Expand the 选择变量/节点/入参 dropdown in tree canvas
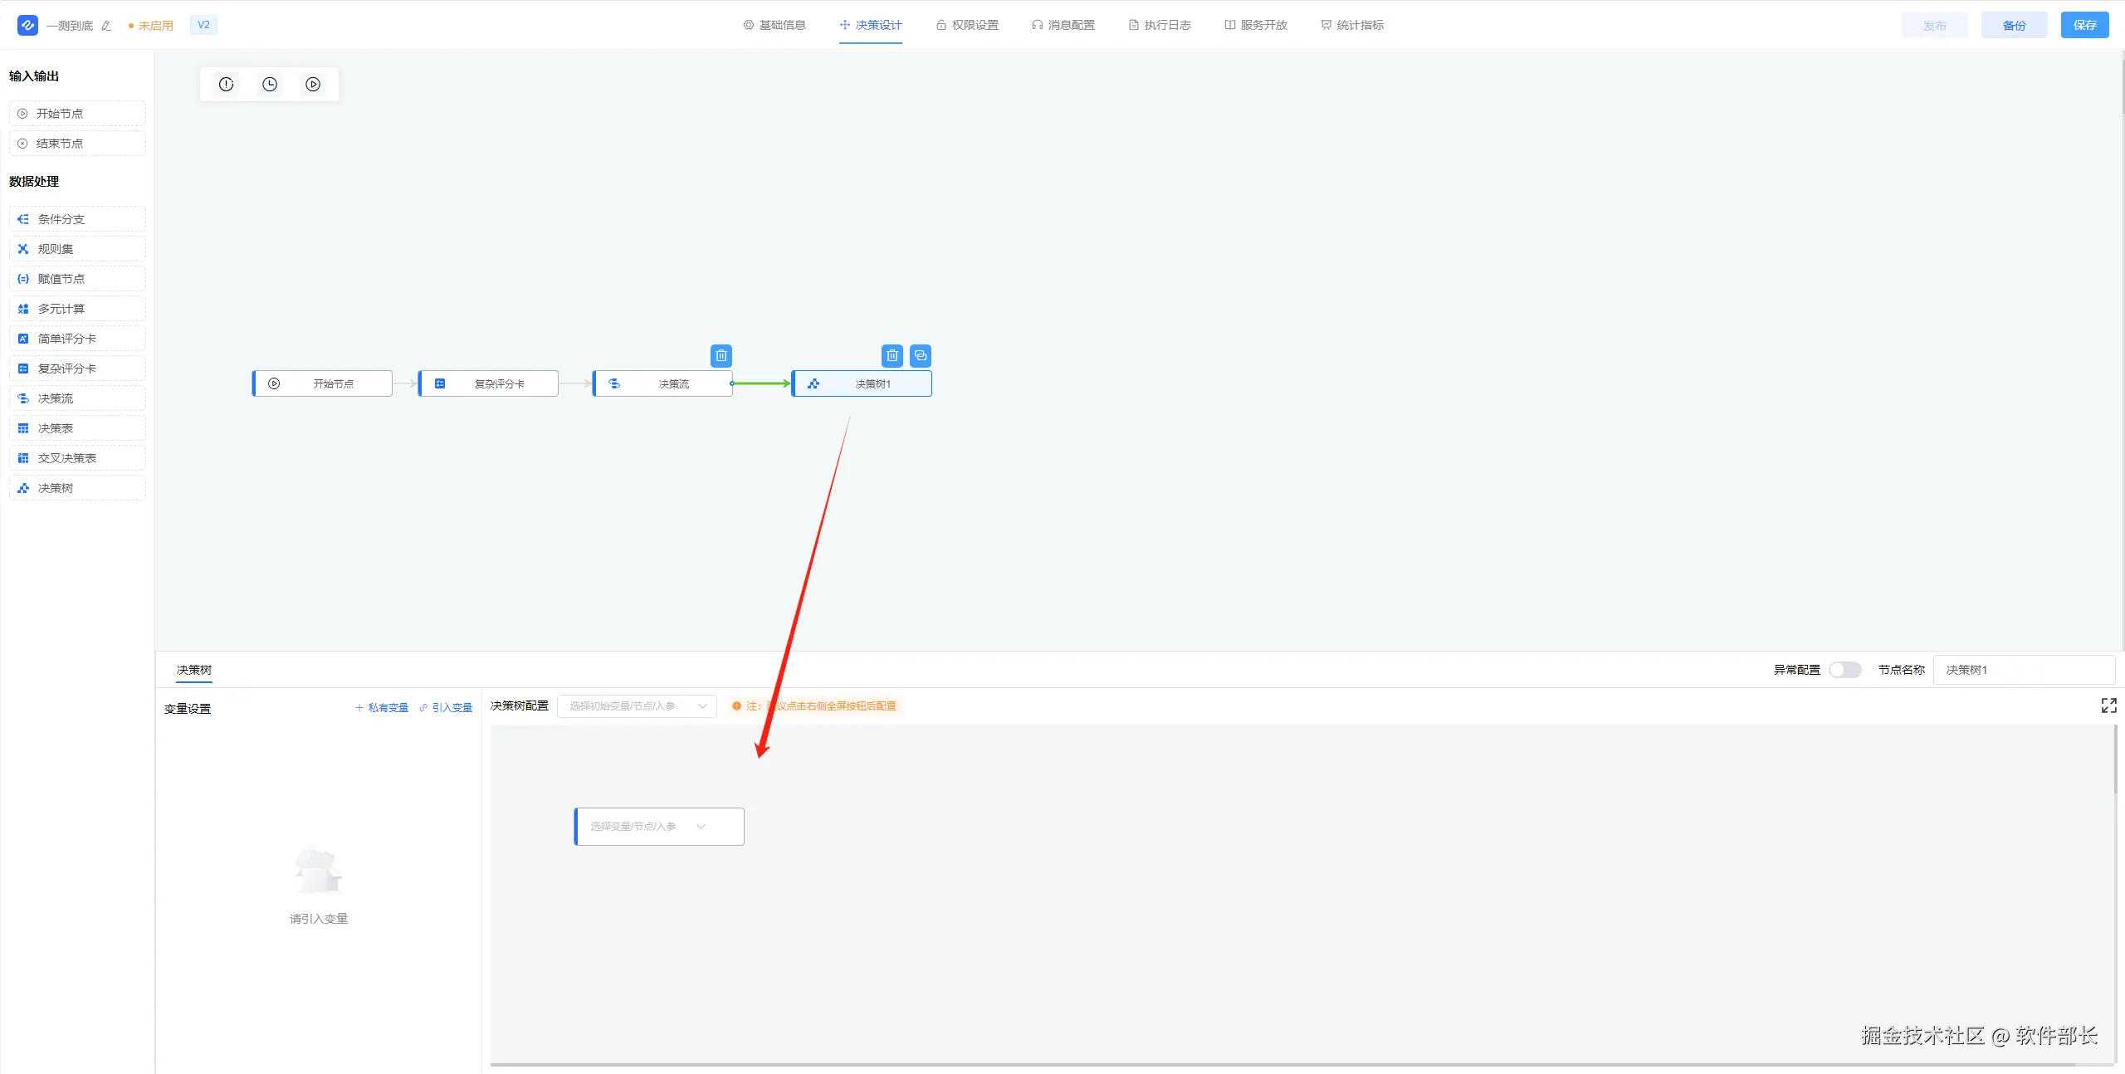2125x1074 pixels. (659, 827)
